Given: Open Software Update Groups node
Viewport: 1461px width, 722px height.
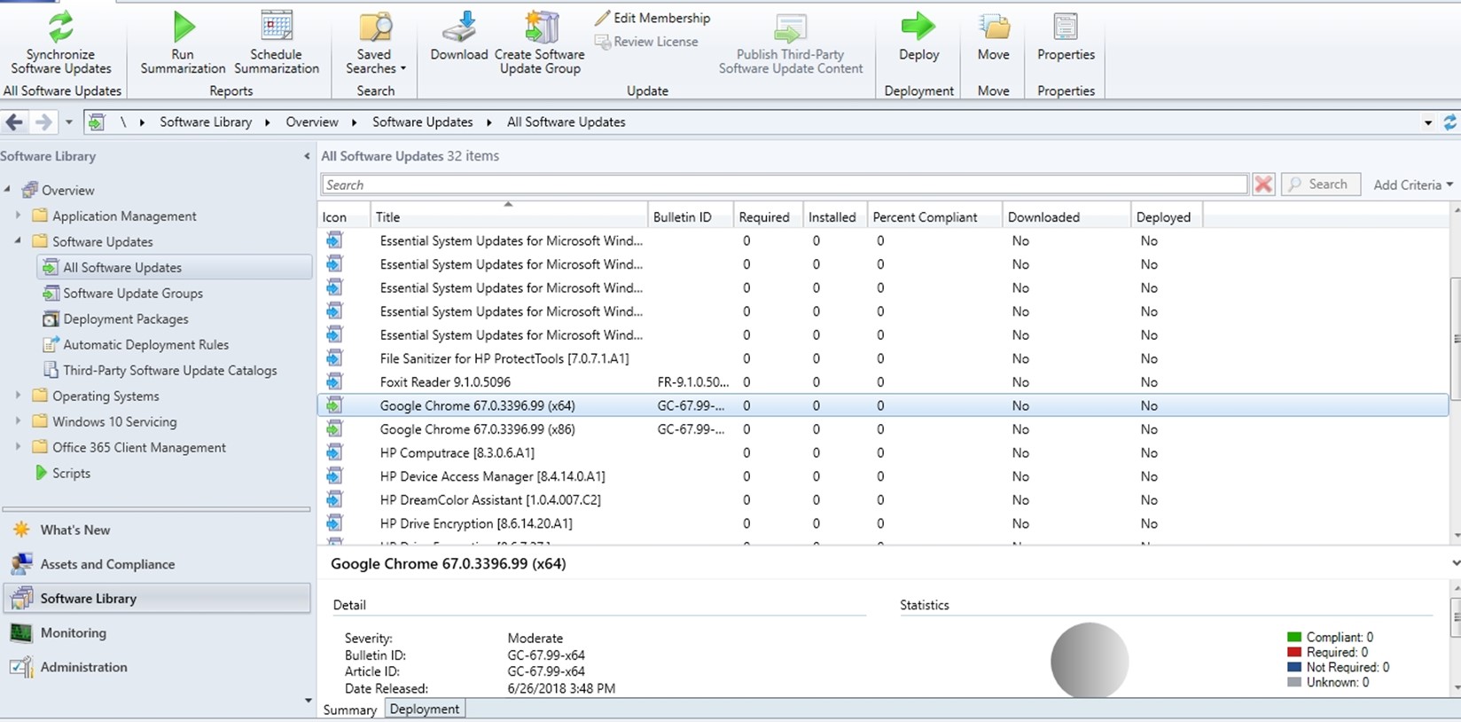Looking at the screenshot, I should point(133,294).
